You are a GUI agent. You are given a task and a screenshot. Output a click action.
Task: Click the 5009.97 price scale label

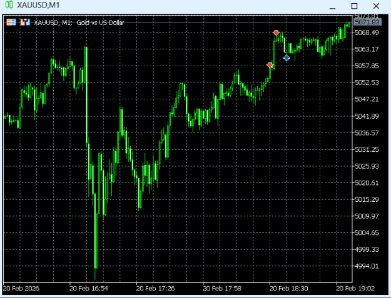367,216
